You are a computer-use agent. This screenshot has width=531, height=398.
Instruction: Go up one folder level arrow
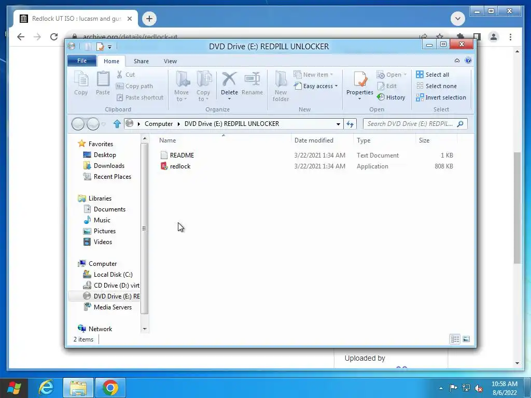[117, 124]
